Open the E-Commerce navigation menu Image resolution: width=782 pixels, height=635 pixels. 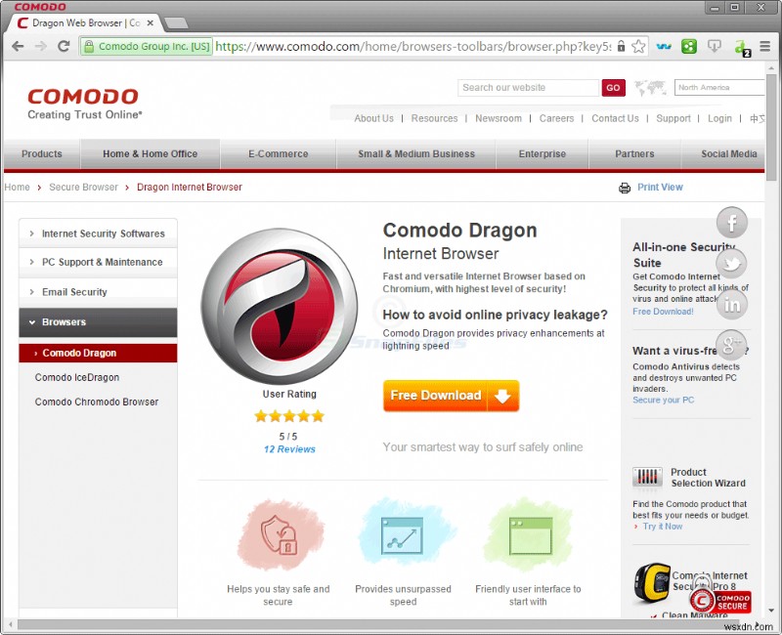(x=279, y=154)
